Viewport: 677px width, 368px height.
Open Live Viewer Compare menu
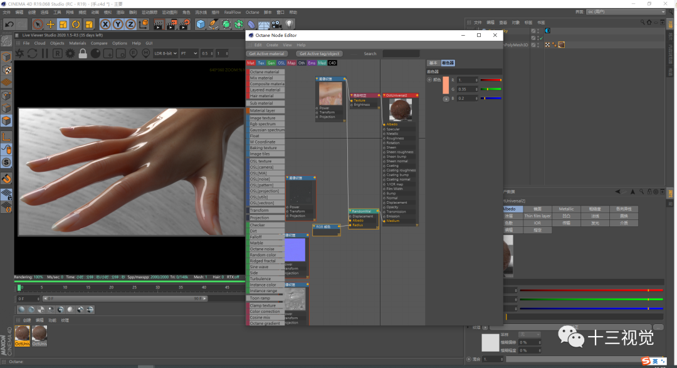point(99,43)
